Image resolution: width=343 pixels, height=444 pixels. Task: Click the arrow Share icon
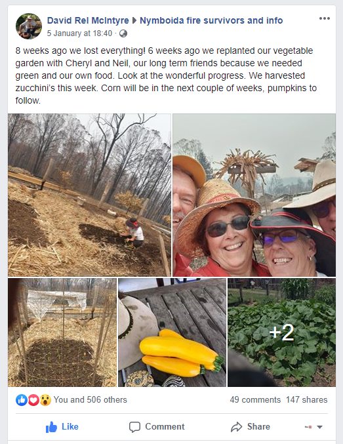236,427
